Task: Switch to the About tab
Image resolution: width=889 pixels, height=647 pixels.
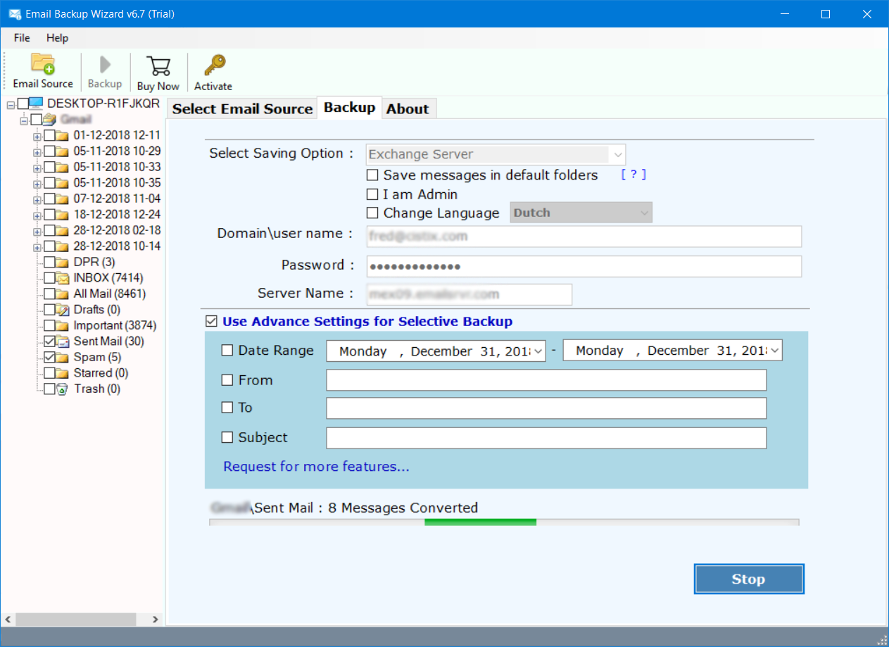Action: coord(408,108)
